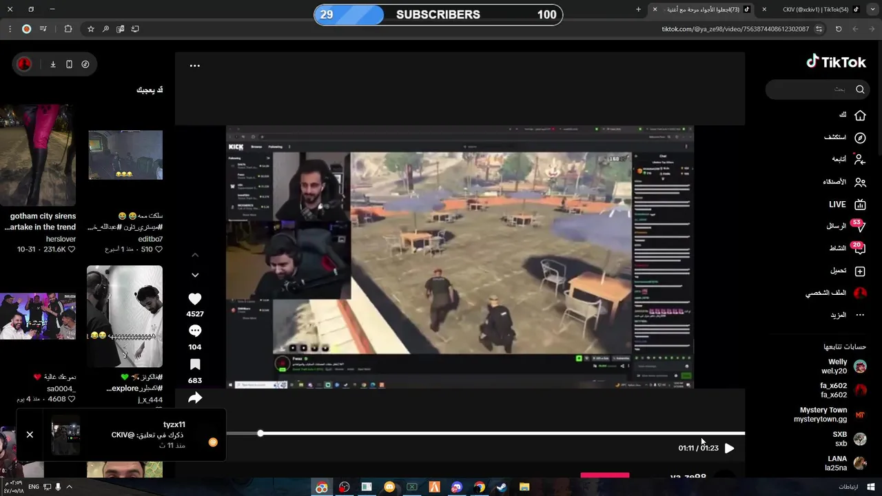882x496 pixels.
Task: Click the install app icon in address bar
Action: pos(135,29)
